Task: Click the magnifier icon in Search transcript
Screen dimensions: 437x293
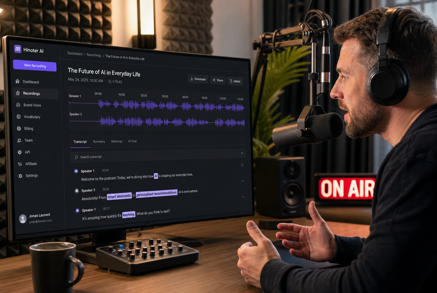Action: click(x=76, y=157)
